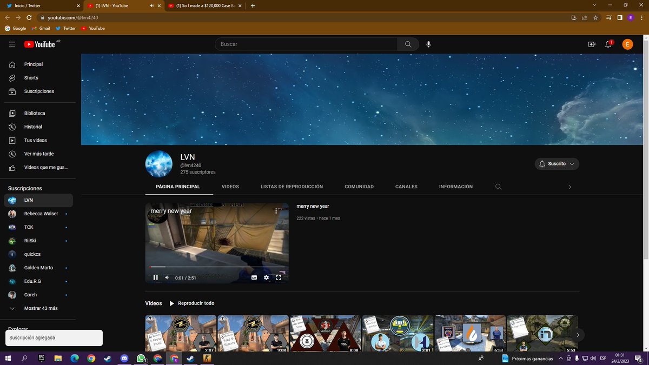Open the three-dot menu on the video player
The height and width of the screenshot is (365, 649).
click(276, 211)
